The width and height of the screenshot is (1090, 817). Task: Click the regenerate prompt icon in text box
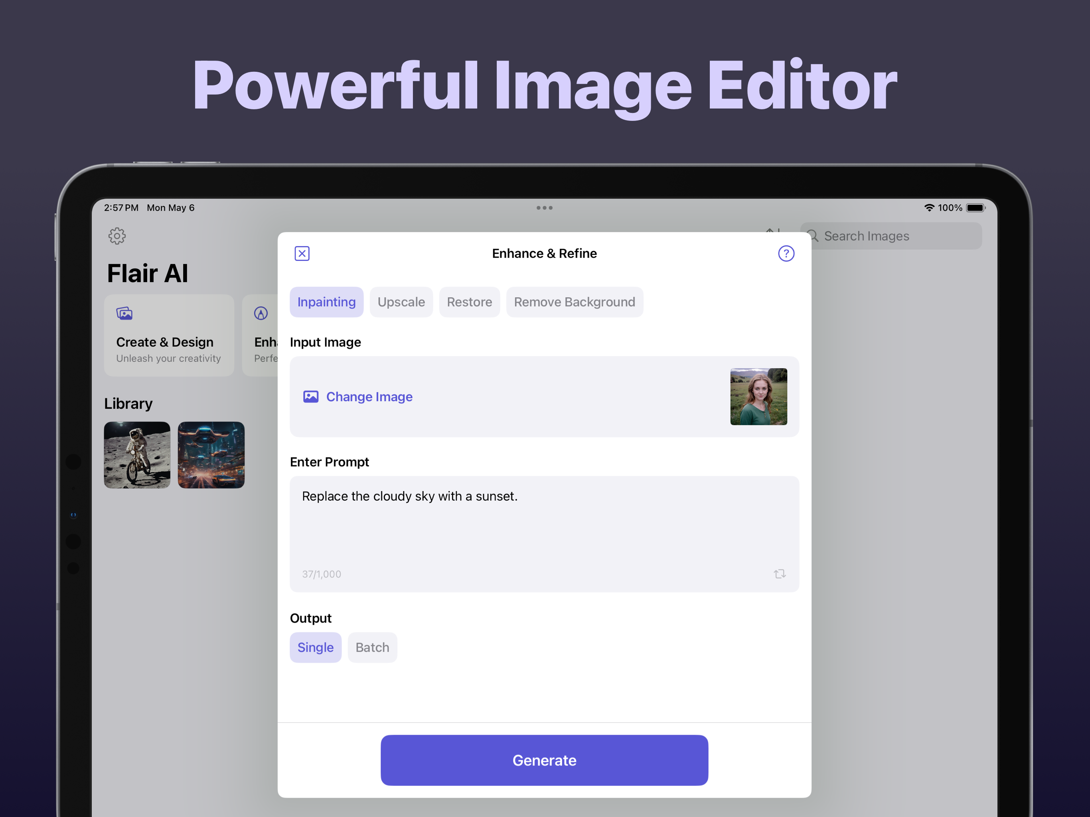(779, 574)
